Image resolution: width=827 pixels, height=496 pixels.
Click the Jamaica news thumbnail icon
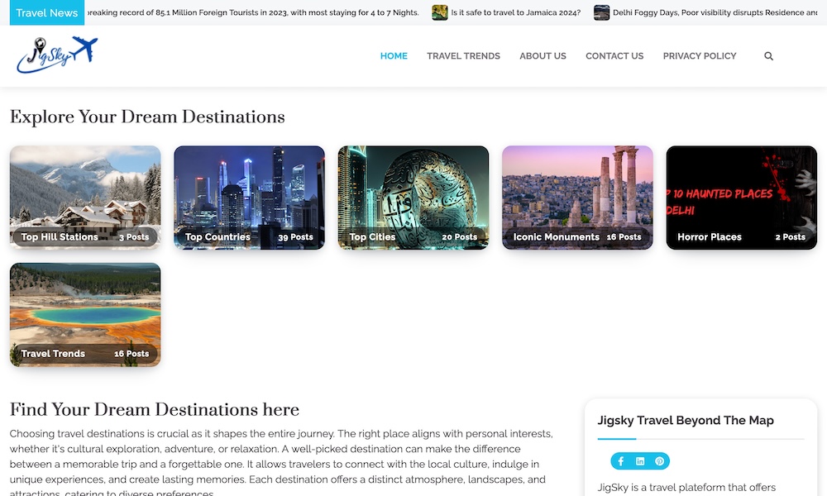(440, 12)
